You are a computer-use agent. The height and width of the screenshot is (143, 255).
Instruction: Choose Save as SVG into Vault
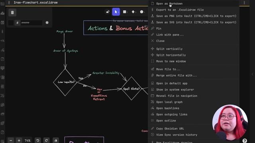click(194, 22)
